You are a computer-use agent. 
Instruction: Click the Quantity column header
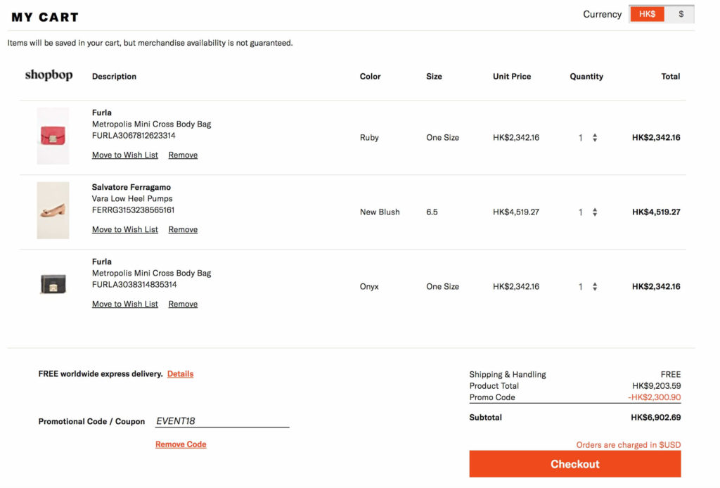tap(586, 76)
